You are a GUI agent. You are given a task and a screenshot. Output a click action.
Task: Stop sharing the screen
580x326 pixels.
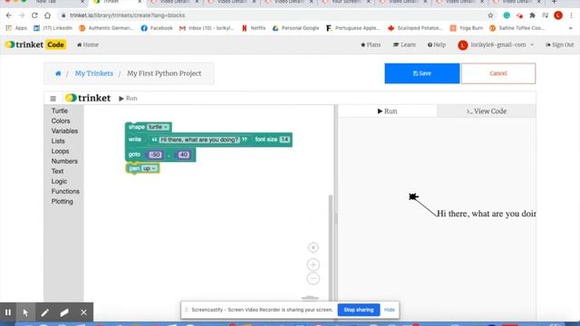[359, 310]
